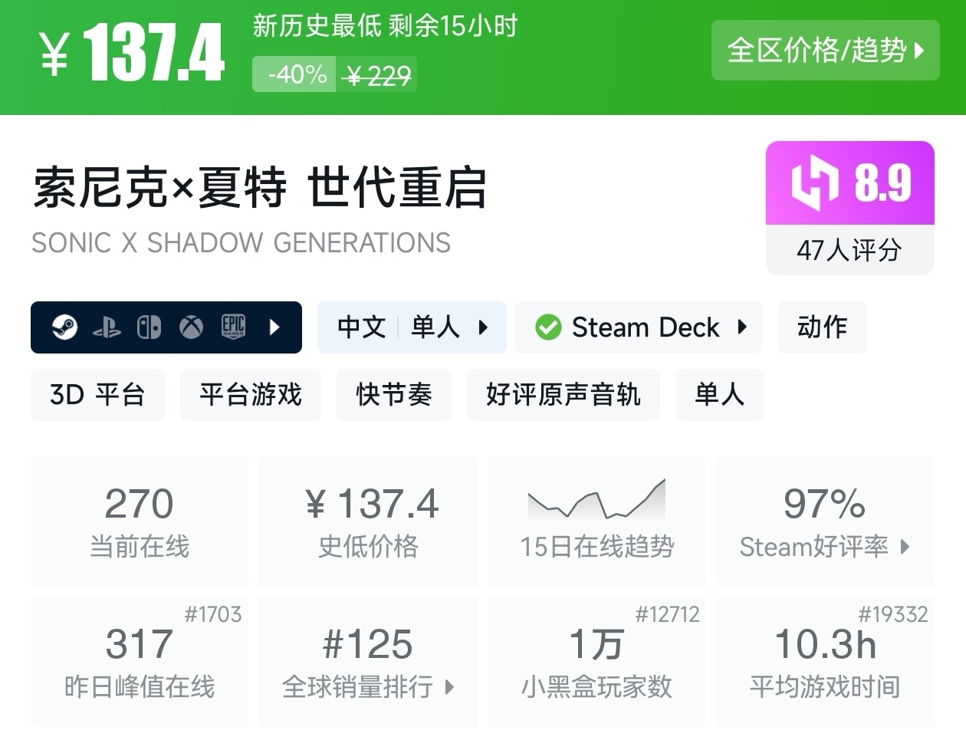This screenshot has height=740, width=966.
Task: Open the 全区价格/趋势 button
Action: coord(825,51)
